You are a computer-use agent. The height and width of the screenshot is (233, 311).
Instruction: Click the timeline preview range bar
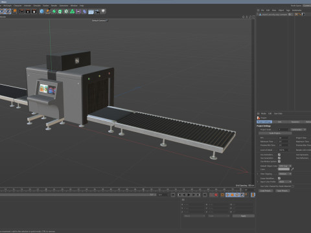pos(78,195)
